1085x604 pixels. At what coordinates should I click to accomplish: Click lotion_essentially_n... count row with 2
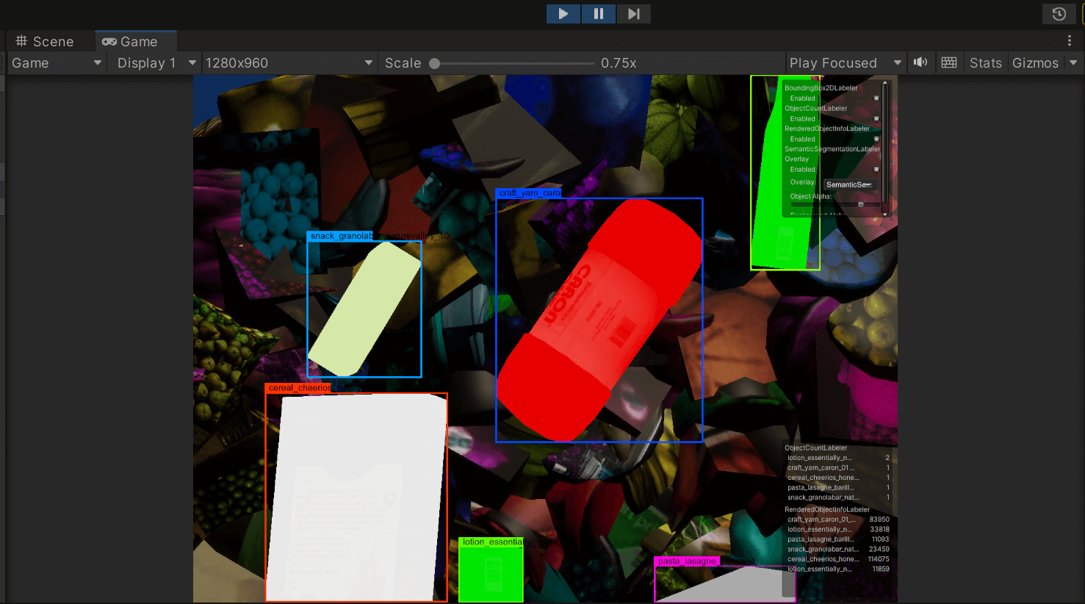(838, 458)
